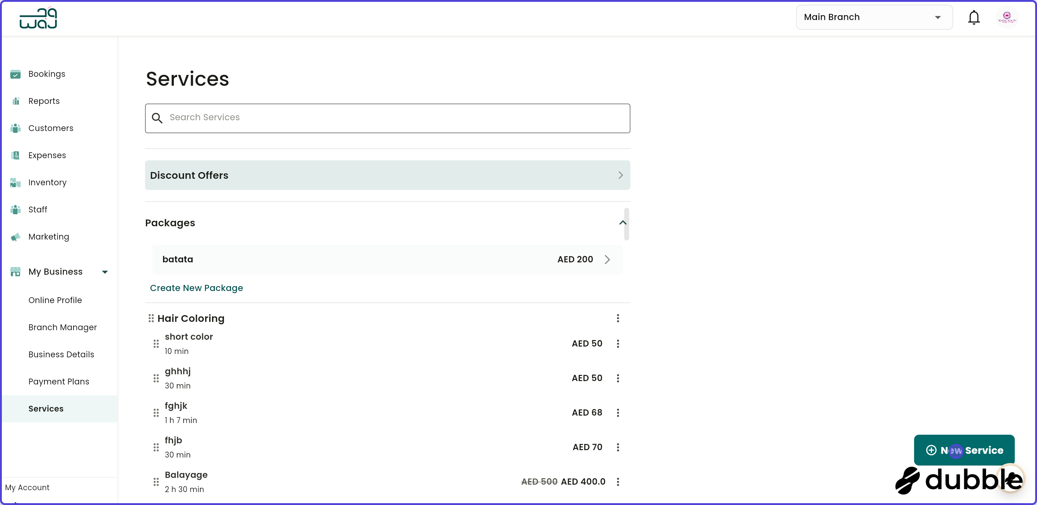The width and height of the screenshot is (1037, 505).
Task: Click the Create New Package link
Action: [197, 288]
